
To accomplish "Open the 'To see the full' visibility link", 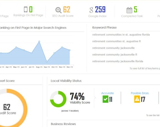I will coord(153,115).
